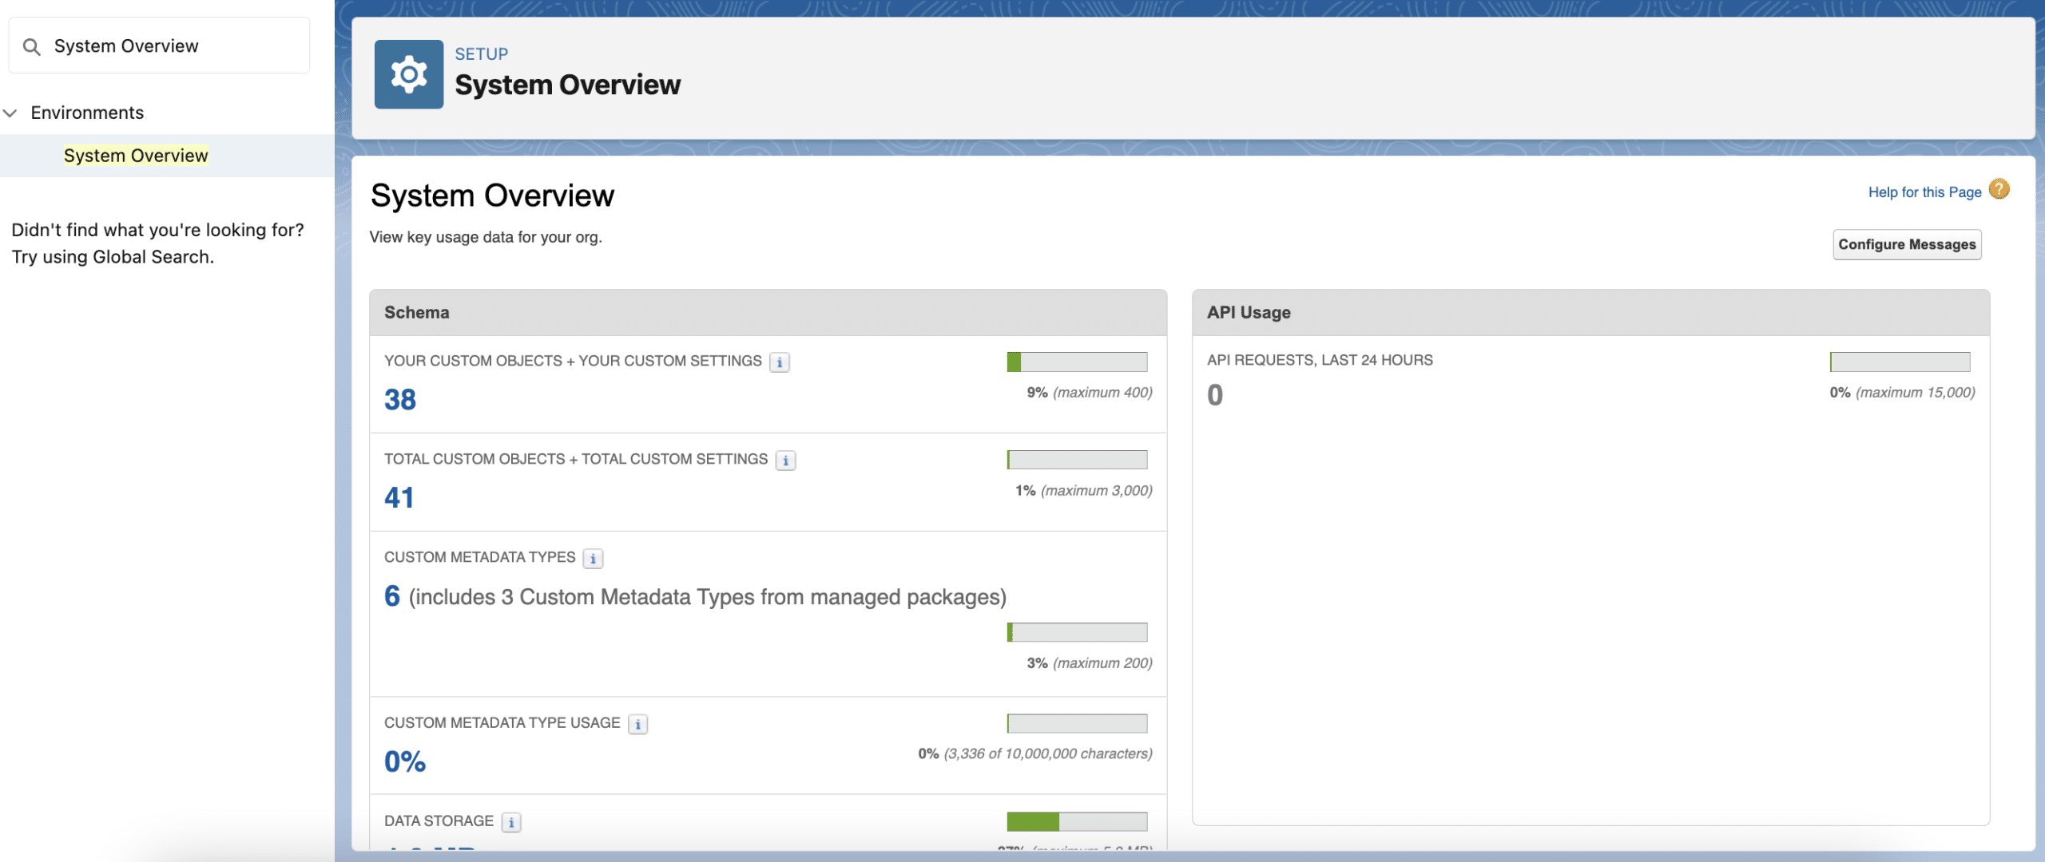Focus the Quick Find search field
The height and width of the screenshot is (862, 2045).
coord(159,46)
